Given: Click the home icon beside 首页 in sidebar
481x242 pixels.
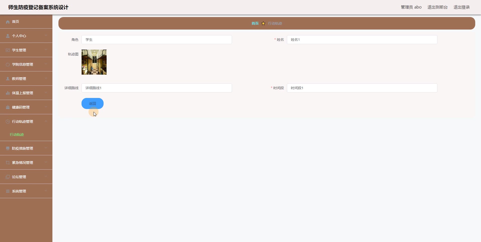Looking at the screenshot, I should [x=8, y=22].
